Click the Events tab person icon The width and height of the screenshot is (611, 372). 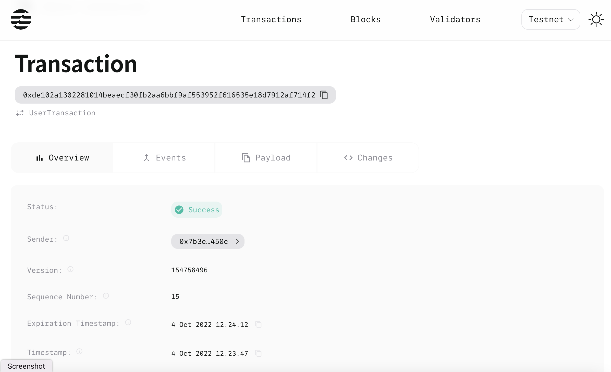(x=147, y=157)
